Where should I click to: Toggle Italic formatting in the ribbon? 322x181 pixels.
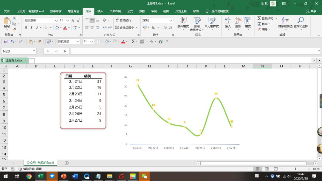coord(31,28)
